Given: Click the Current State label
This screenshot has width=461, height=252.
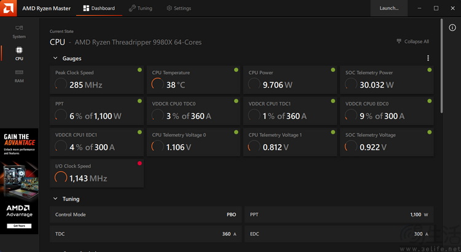Looking at the screenshot, I should pyautogui.click(x=61, y=31).
